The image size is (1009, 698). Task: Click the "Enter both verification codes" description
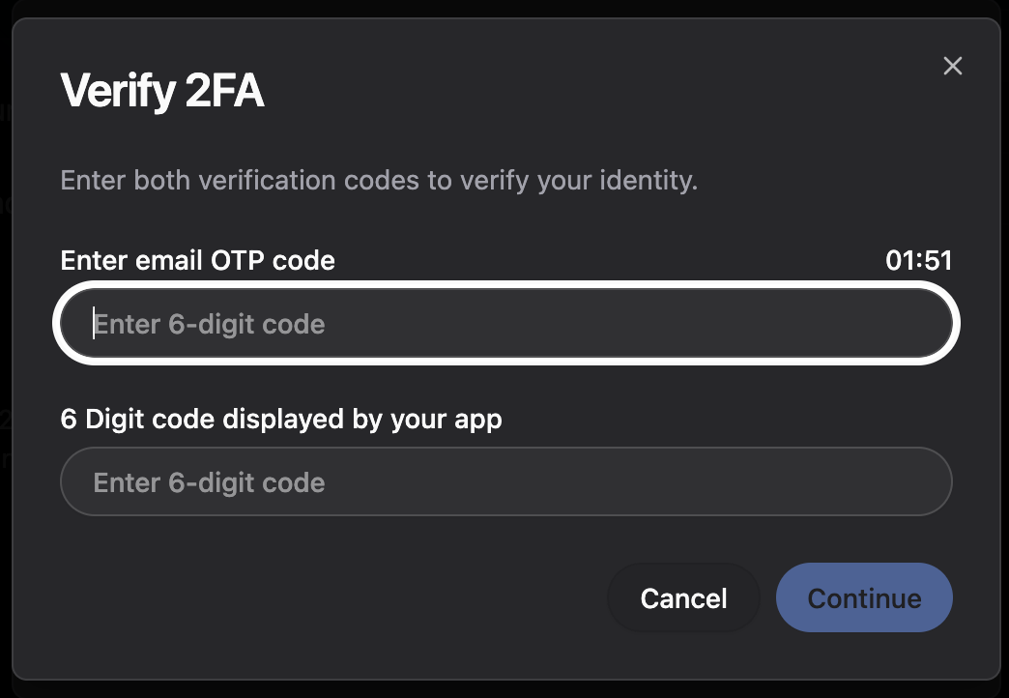pyautogui.click(x=378, y=181)
